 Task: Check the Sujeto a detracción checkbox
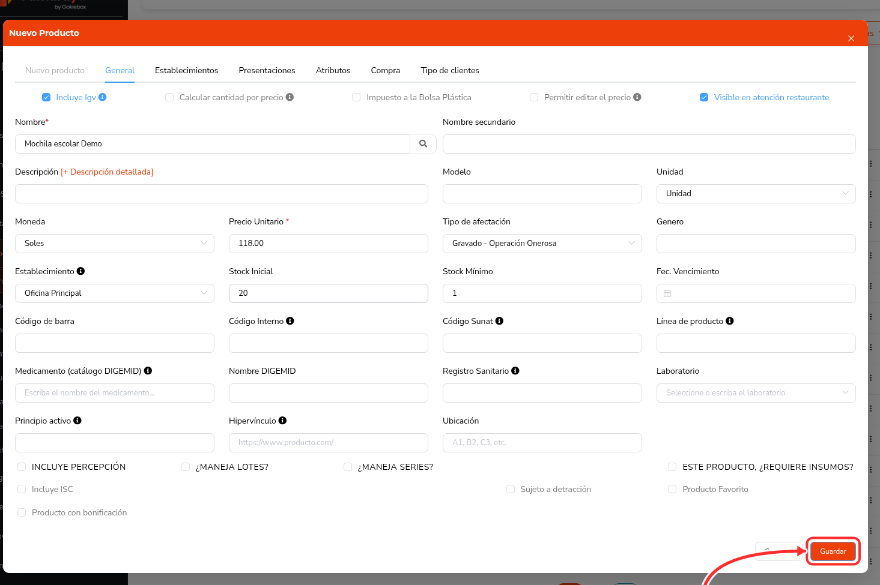pos(511,489)
